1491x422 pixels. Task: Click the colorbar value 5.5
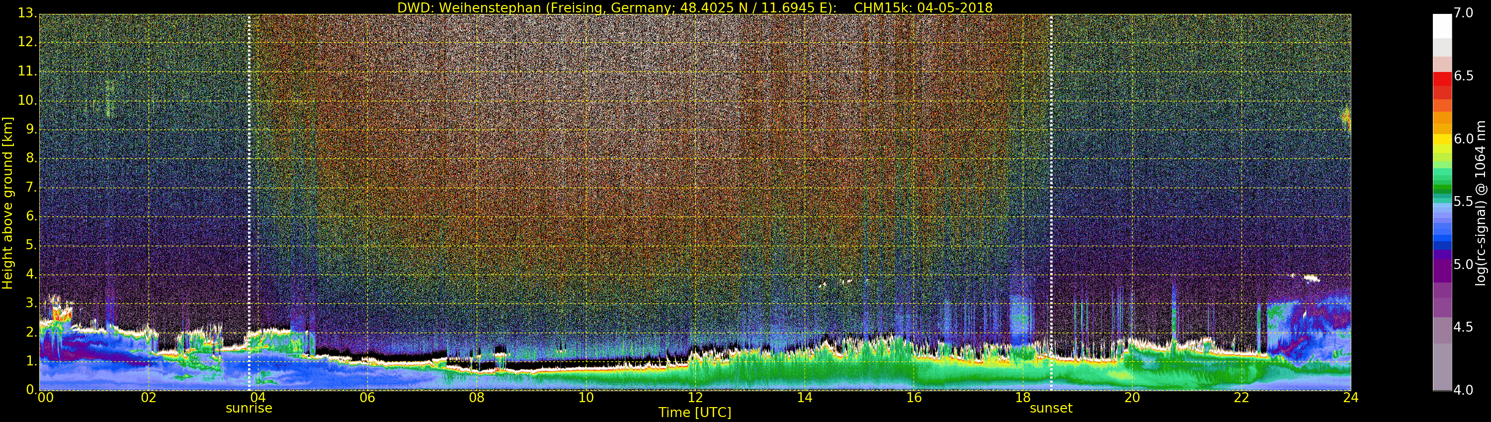pos(1463,201)
